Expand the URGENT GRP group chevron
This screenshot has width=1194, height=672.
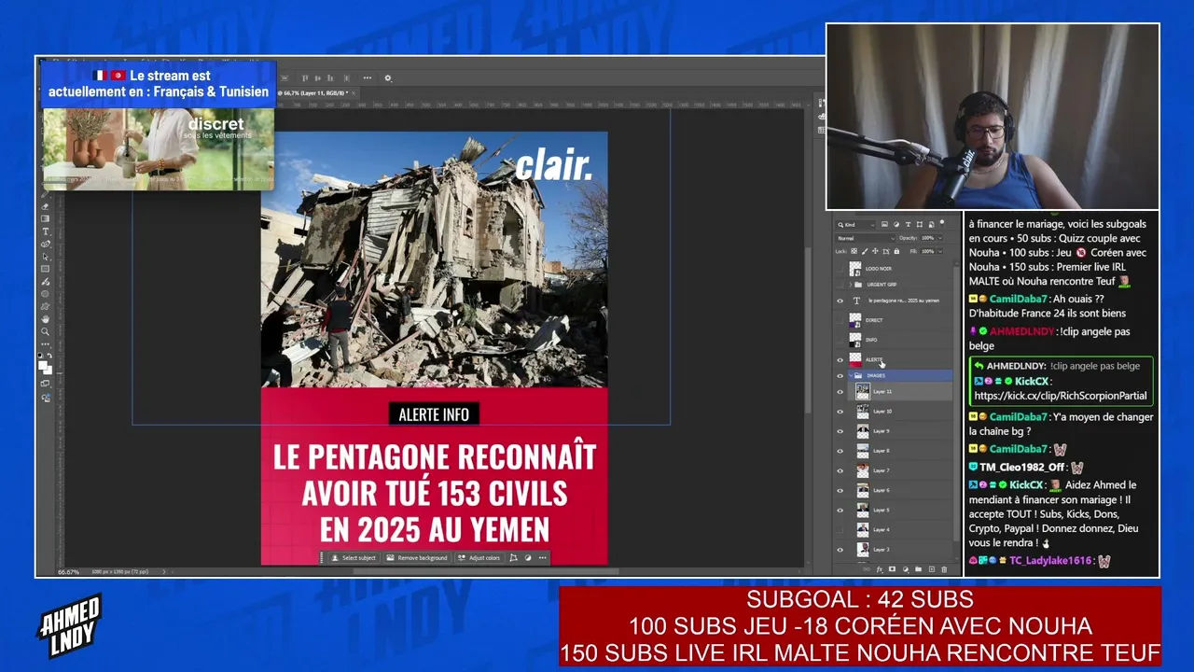849,284
